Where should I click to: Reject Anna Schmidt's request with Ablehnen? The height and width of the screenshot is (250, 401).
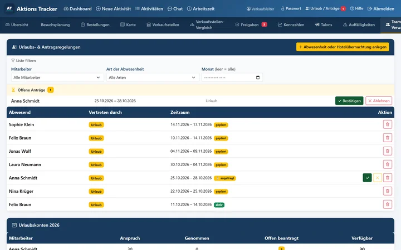[379, 101]
